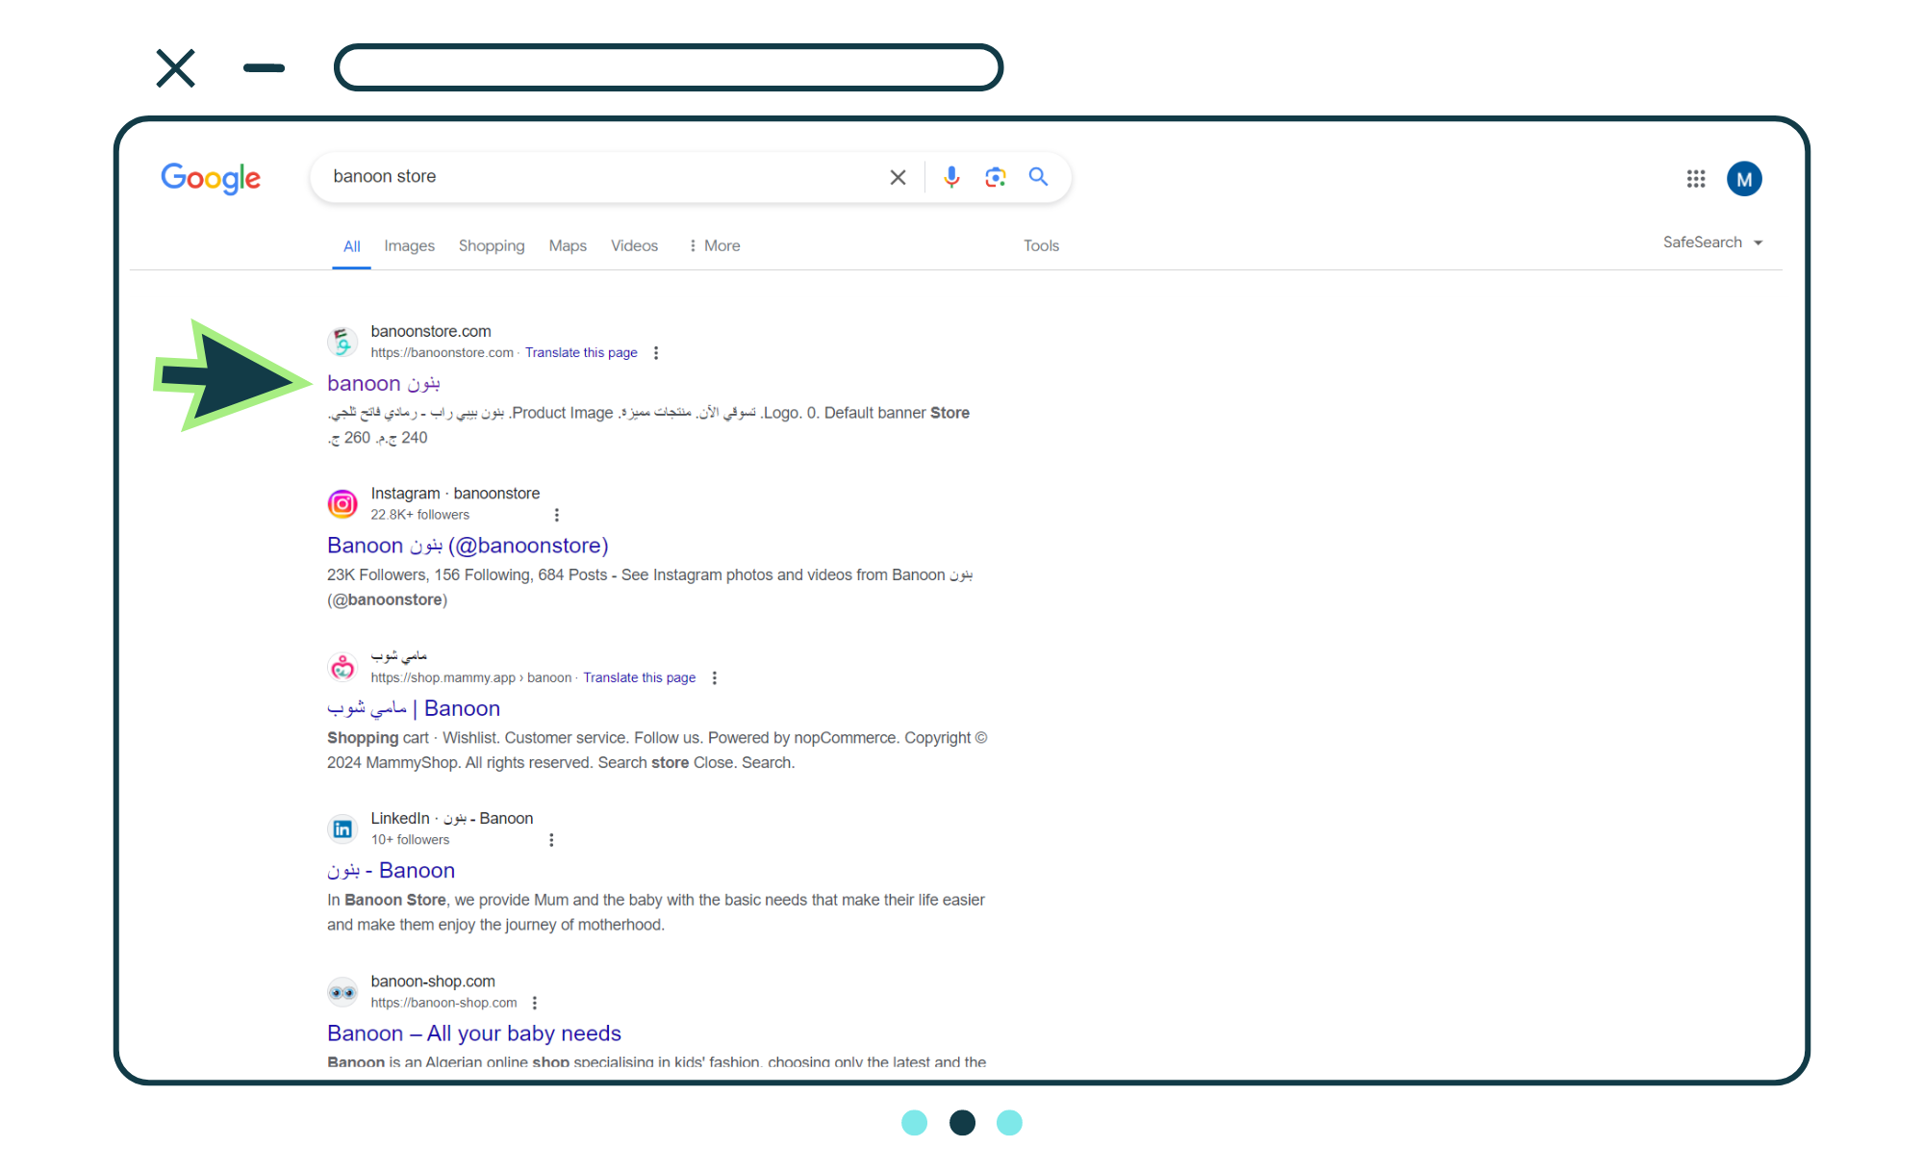The image size is (1924, 1173).
Task: Click inside the Google search field
Action: click(596, 177)
